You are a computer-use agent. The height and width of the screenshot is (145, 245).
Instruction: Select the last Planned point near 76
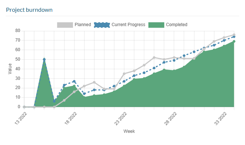point(234,35)
